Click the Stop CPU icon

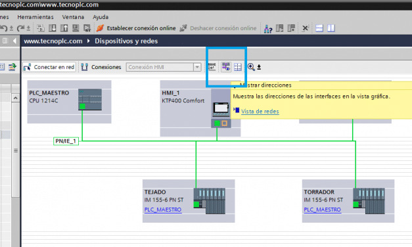[291, 28]
